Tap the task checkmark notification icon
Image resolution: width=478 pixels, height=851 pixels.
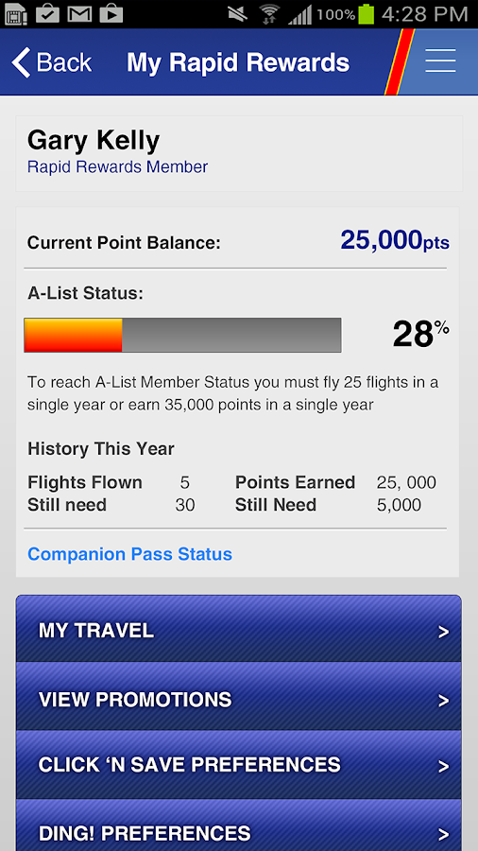click(x=47, y=14)
